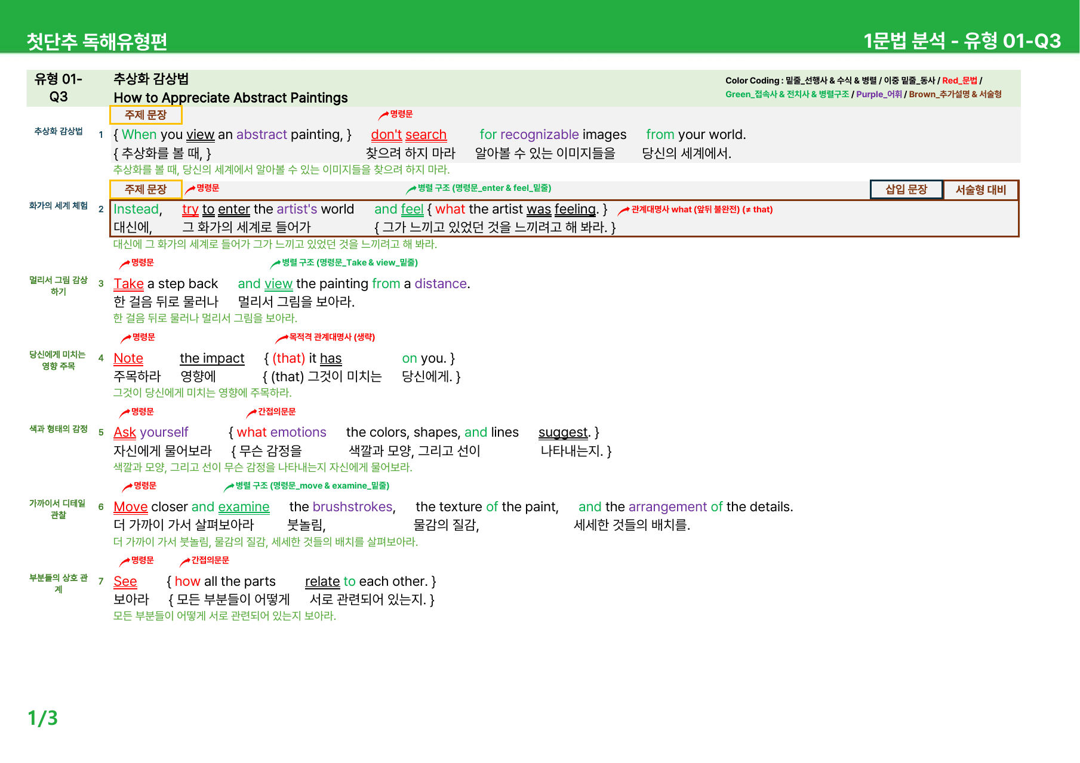Screen dimensions: 1080x763
Task: Click green translation "한 걸음 뒤로 물러나 멀리서 그림을 보아라."
Action: point(205,319)
